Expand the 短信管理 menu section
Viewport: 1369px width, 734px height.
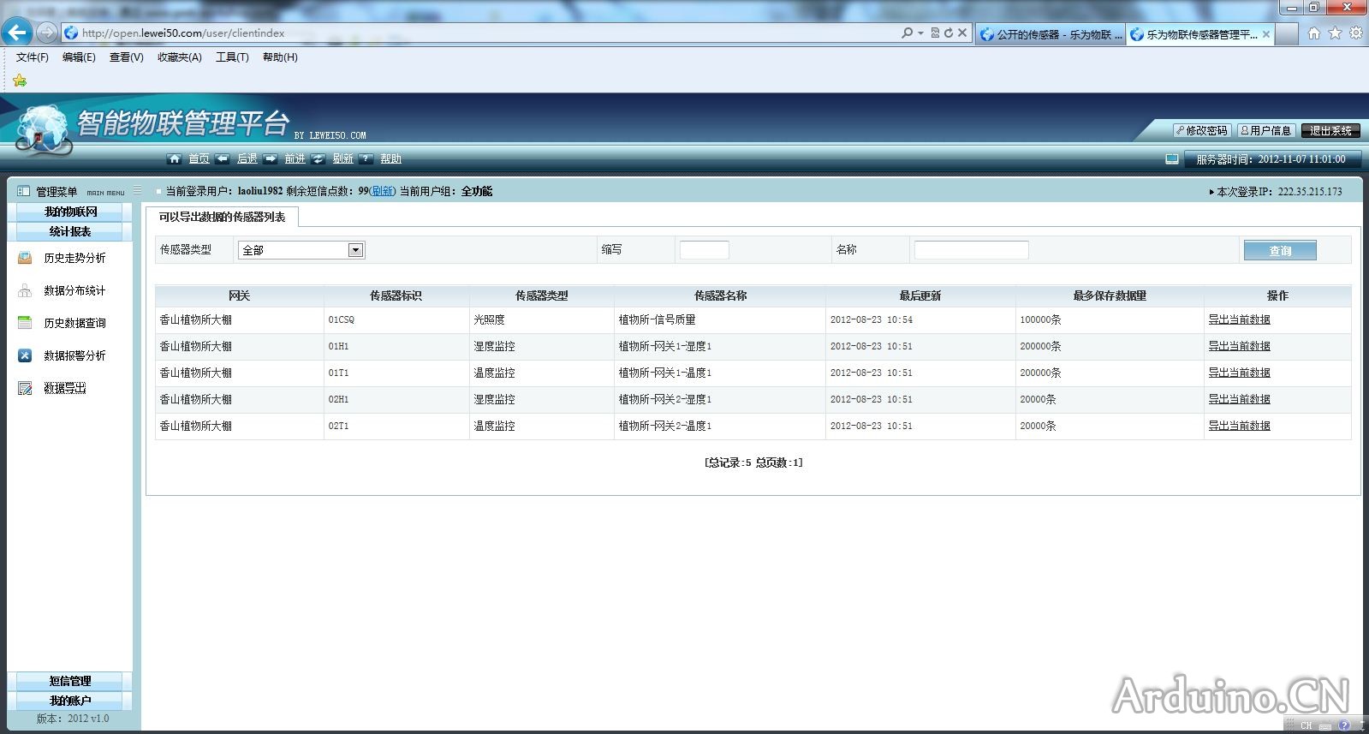point(70,681)
